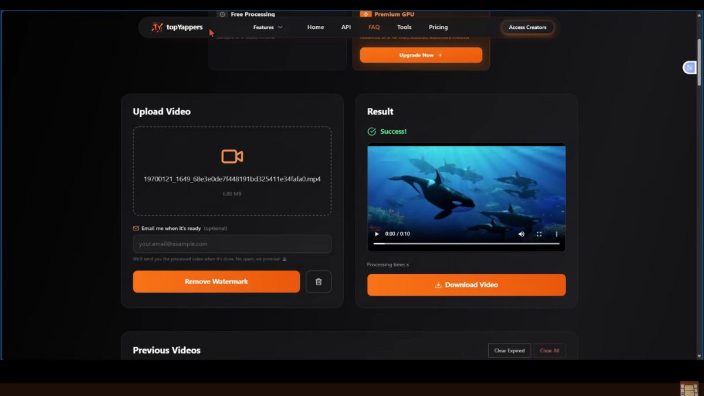This screenshot has height=396, width=704.
Task: Expand the Features dropdown menu
Action: [x=268, y=28]
